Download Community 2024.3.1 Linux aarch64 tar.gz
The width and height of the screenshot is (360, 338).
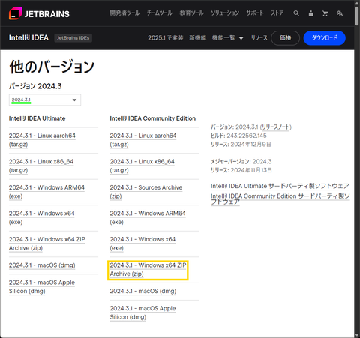point(143,140)
